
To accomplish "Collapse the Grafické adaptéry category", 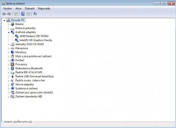I will pyautogui.click(x=8, y=32).
